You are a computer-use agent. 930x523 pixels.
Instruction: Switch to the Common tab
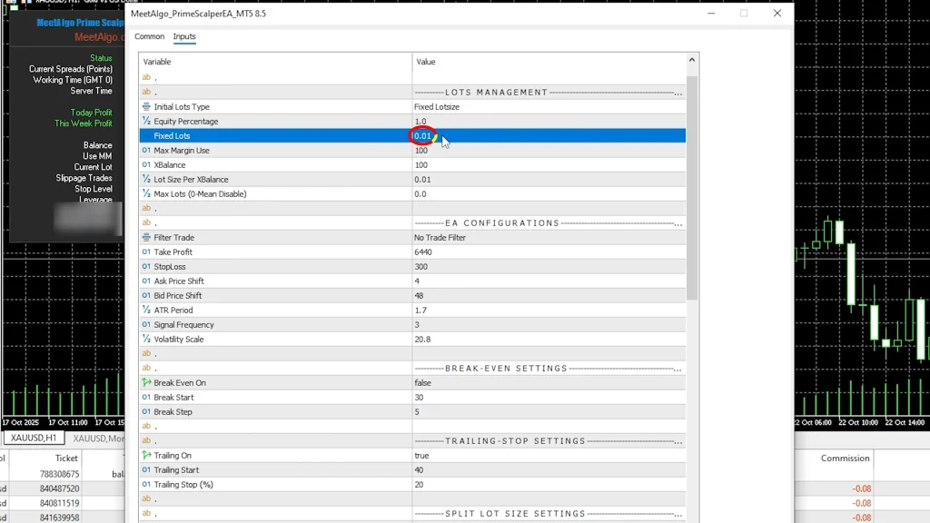[149, 37]
